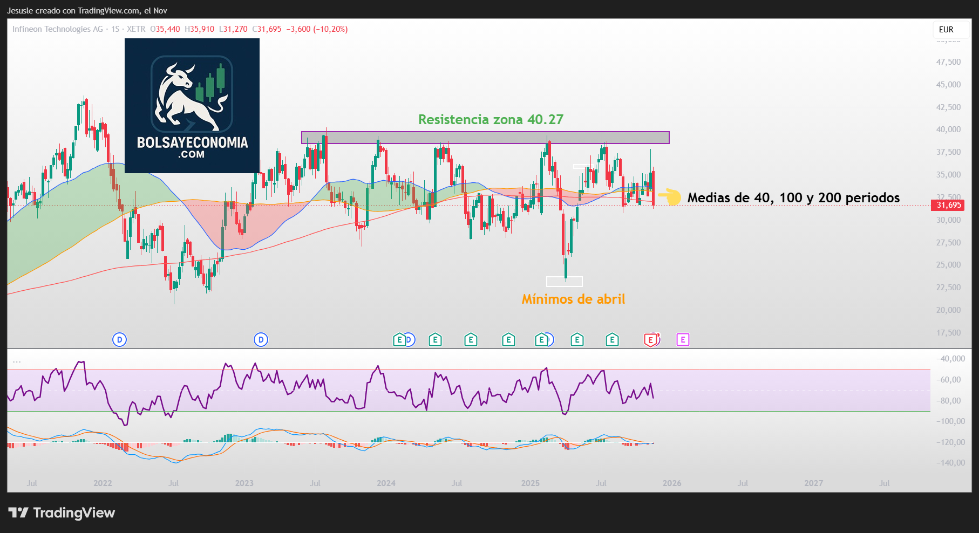Screen dimensions: 979x533
Task: Click the last green earnings E marker
Action: point(611,340)
